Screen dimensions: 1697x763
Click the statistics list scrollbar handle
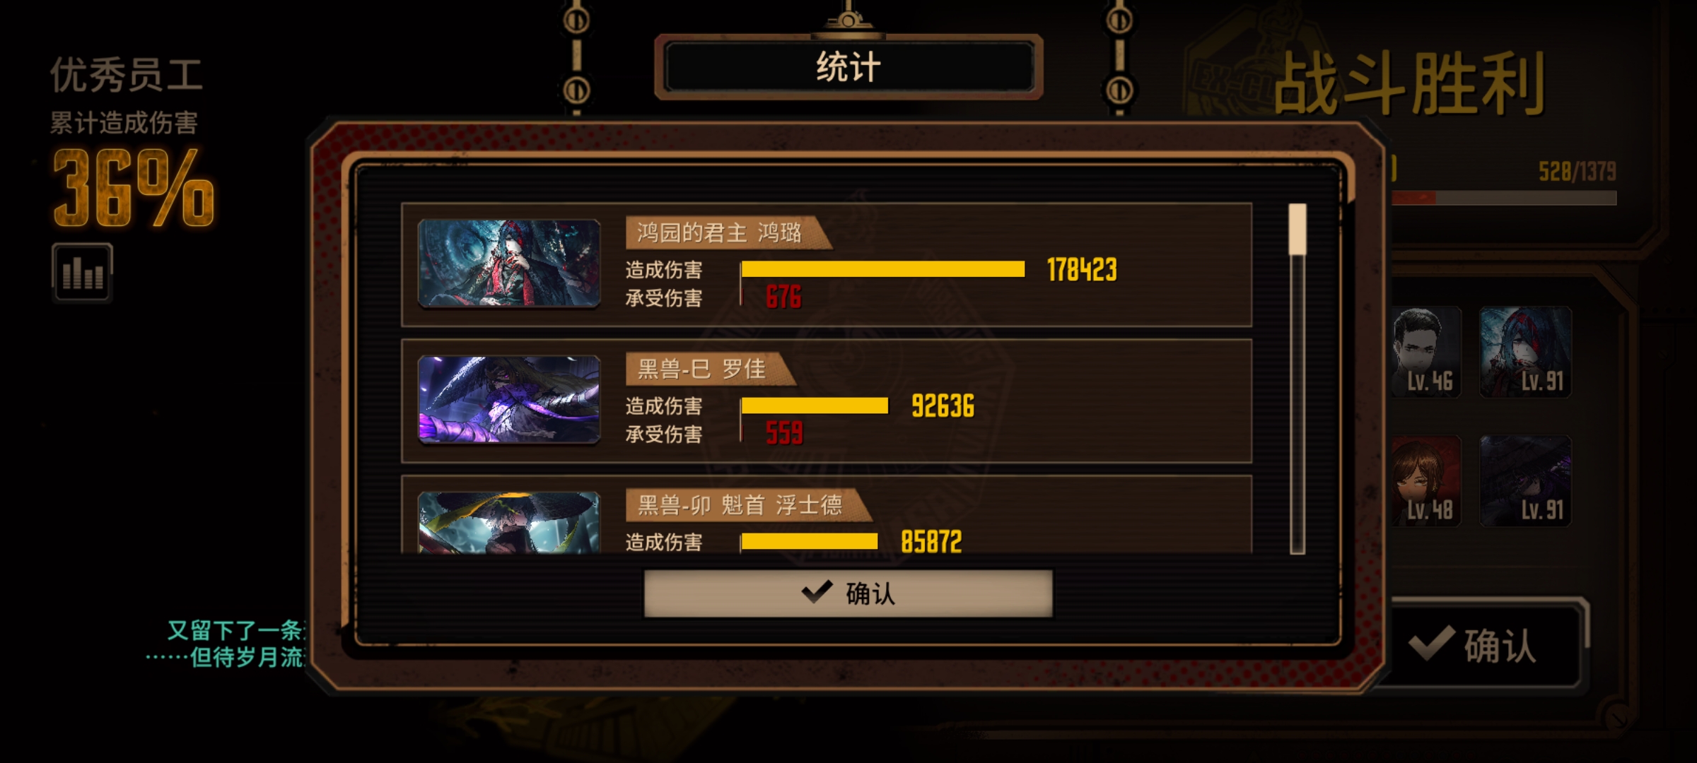1297,230
